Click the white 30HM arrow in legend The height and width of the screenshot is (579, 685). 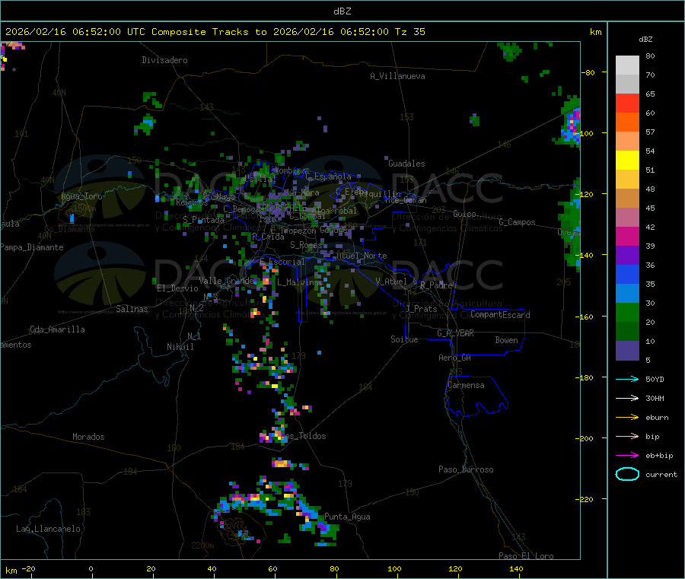[627, 398]
